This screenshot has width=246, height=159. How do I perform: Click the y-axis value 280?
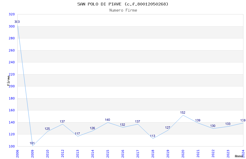(12, 38)
